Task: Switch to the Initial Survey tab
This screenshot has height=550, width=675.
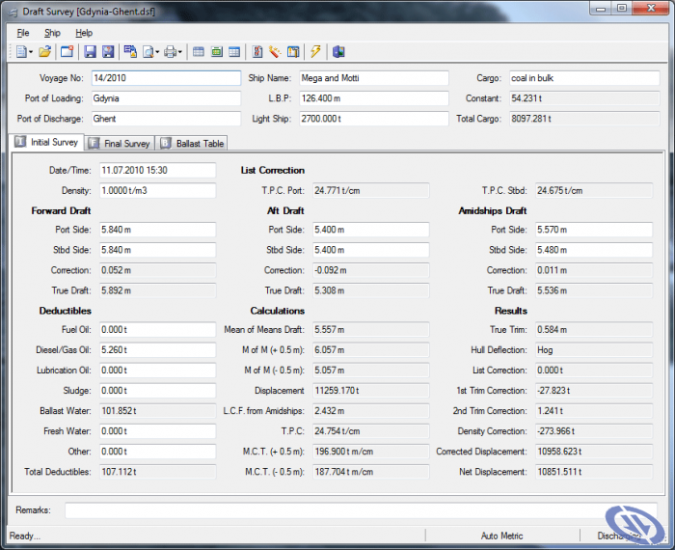Action: 46,142
